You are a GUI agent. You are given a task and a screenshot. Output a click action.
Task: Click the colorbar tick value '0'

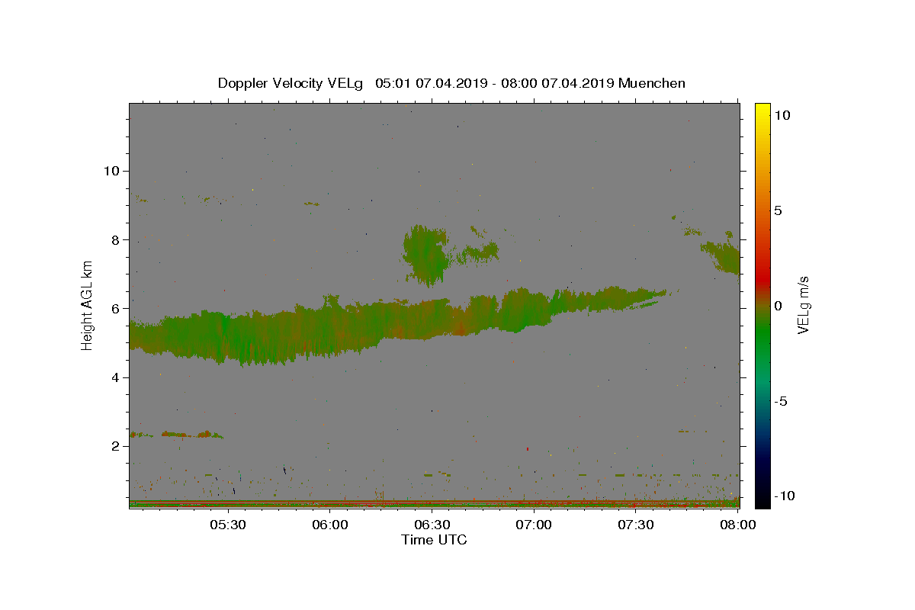pyautogui.click(x=778, y=306)
